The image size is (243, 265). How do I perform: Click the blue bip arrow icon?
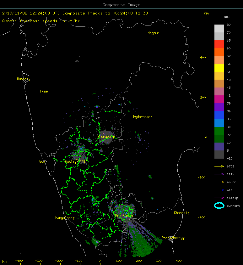click(219, 190)
